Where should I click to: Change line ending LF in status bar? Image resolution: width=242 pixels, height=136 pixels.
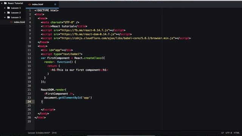222,133
